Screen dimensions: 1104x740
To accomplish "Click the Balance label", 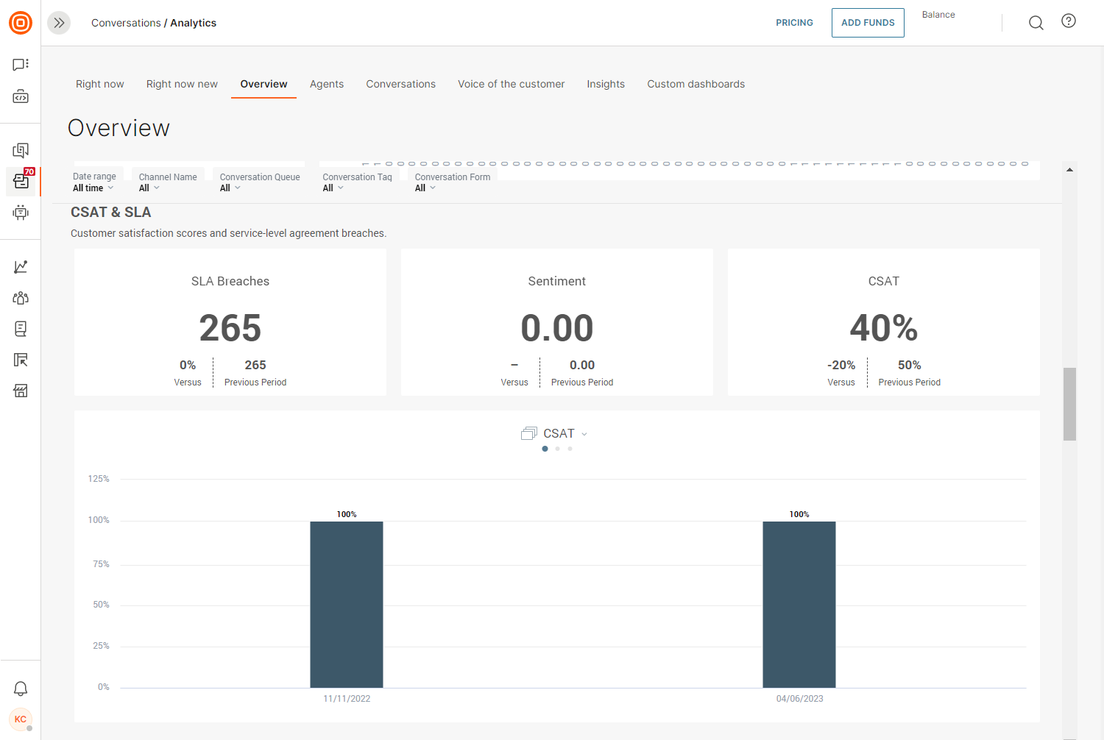I will click(x=938, y=15).
